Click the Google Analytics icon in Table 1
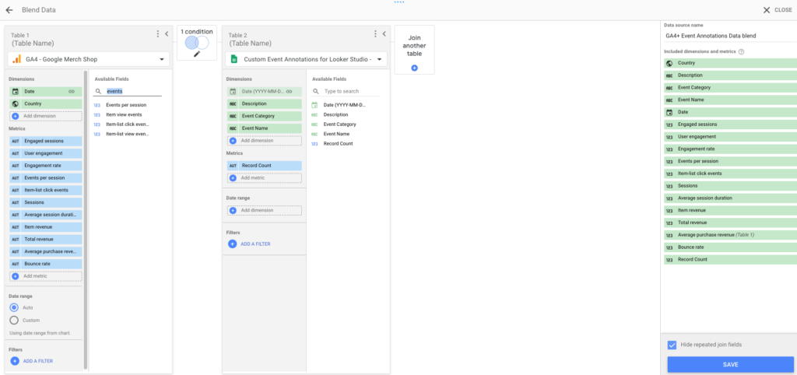797x375 pixels. [x=17, y=59]
